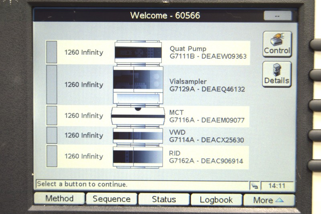This screenshot has width=321, height=214.
Task: Select the Quat Pump module image
Action: (x=138, y=52)
